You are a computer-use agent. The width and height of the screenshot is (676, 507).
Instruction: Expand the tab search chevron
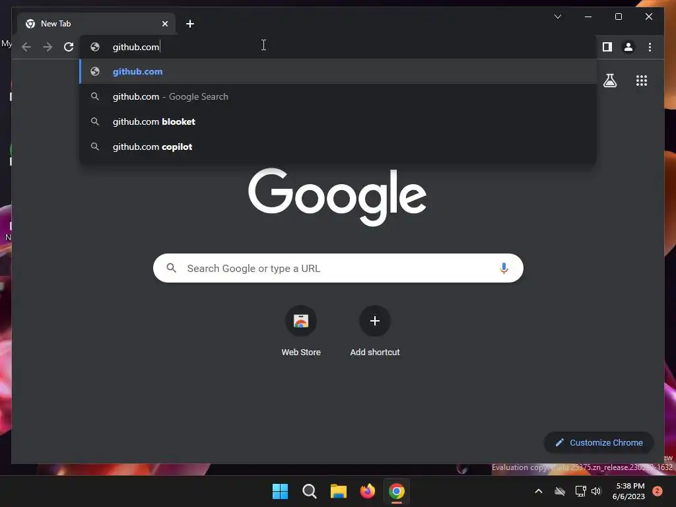click(x=558, y=17)
